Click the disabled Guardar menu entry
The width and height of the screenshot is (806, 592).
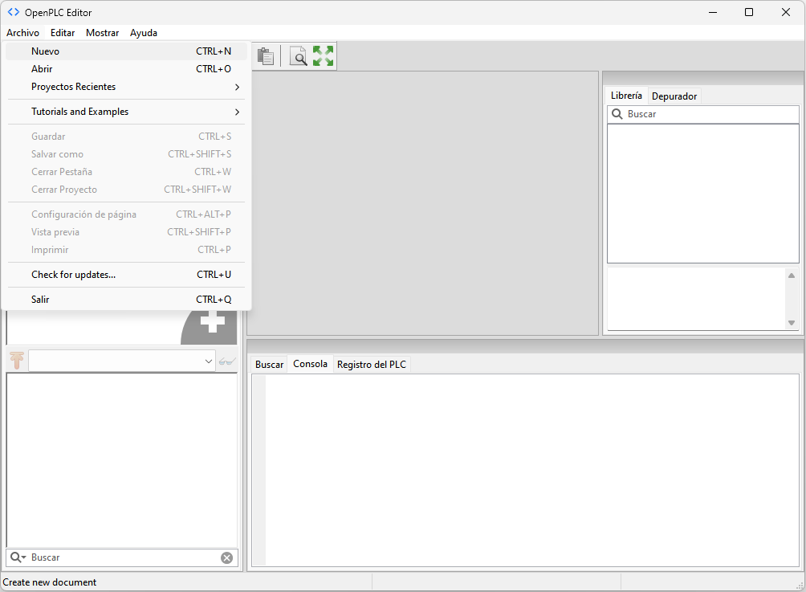click(x=127, y=137)
